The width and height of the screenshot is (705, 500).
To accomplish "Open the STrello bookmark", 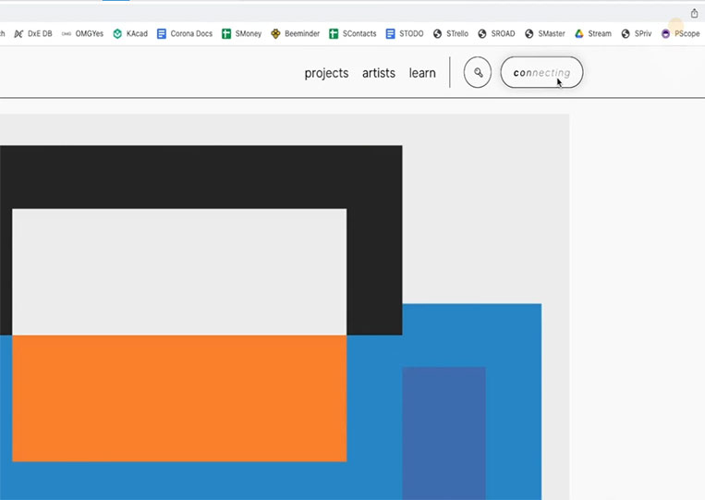I will 451,33.
